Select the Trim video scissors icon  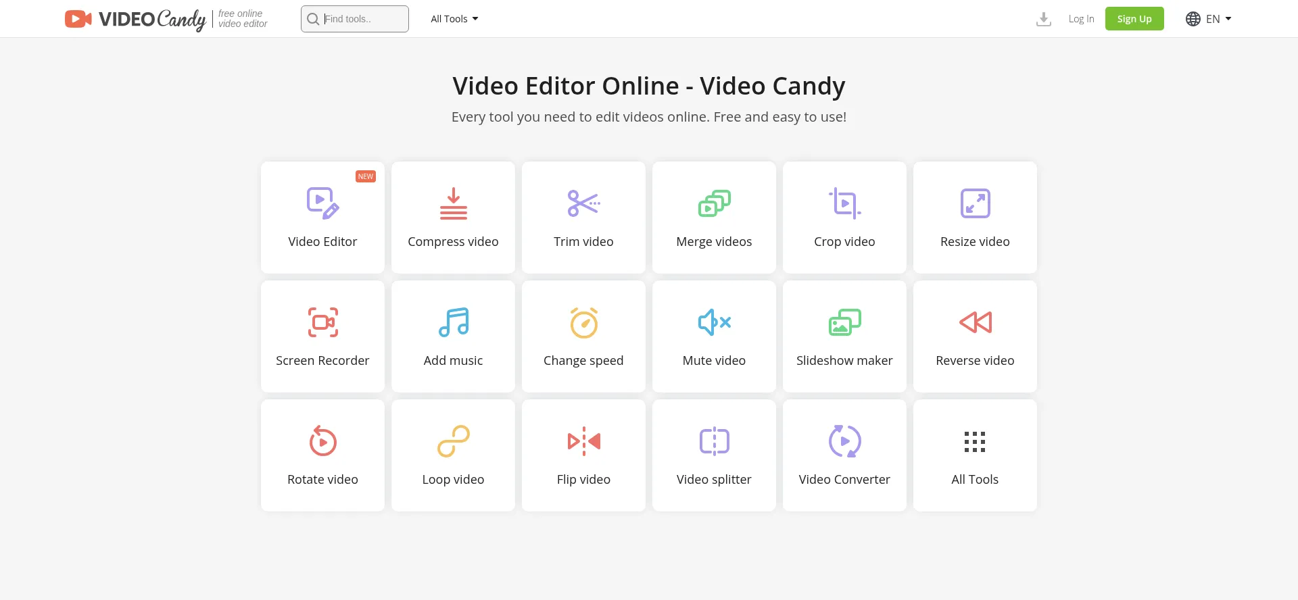click(583, 203)
